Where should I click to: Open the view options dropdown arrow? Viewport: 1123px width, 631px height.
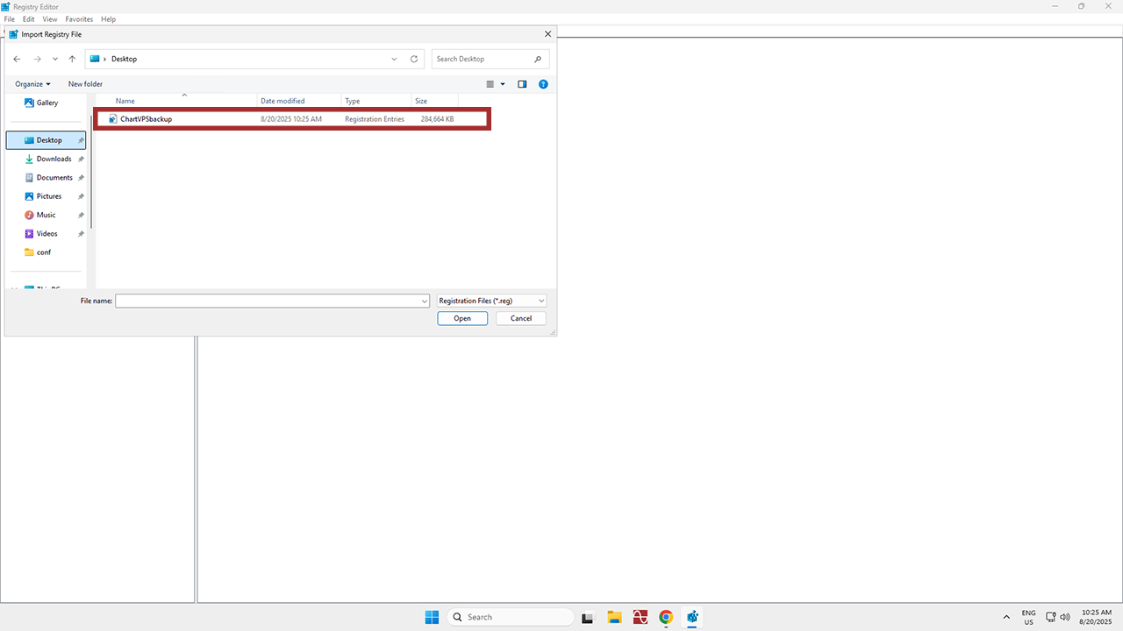pyautogui.click(x=503, y=84)
